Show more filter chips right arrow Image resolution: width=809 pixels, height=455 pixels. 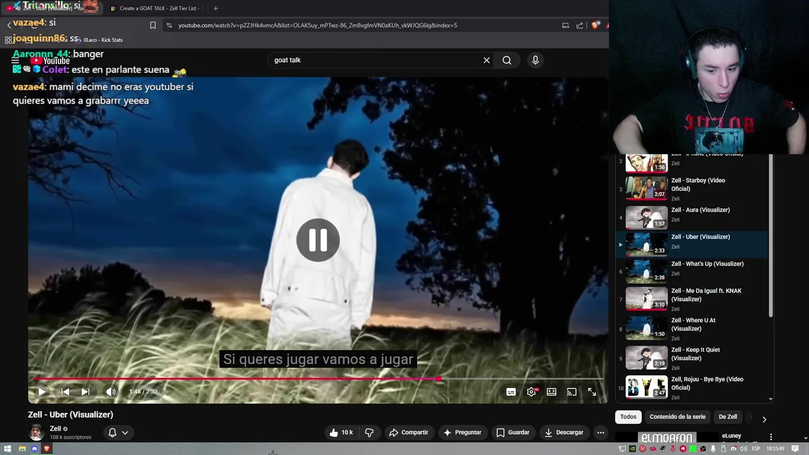[764, 419]
